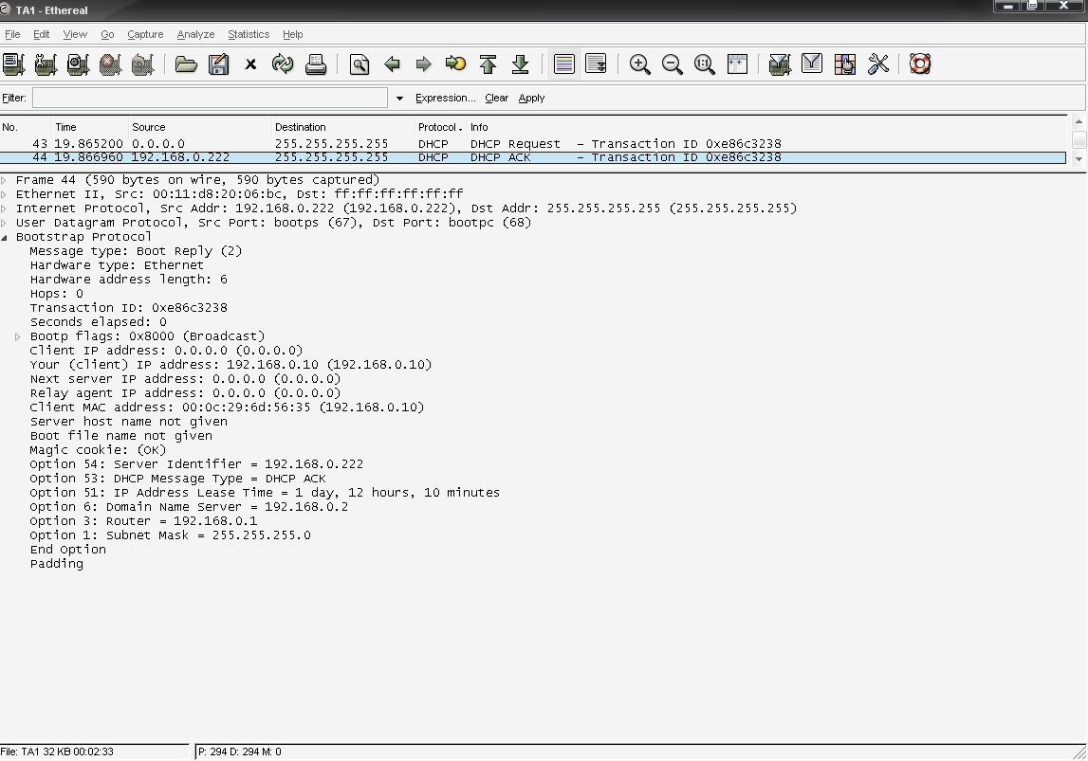The height and width of the screenshot is (761, 1088).
Task: Click the Find Packet magnifier icon
Action: (x=360, y=64)
